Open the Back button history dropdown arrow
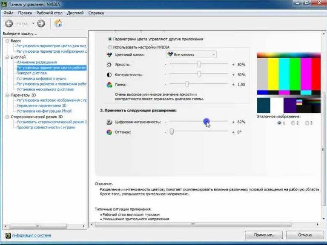 point(33,23)
